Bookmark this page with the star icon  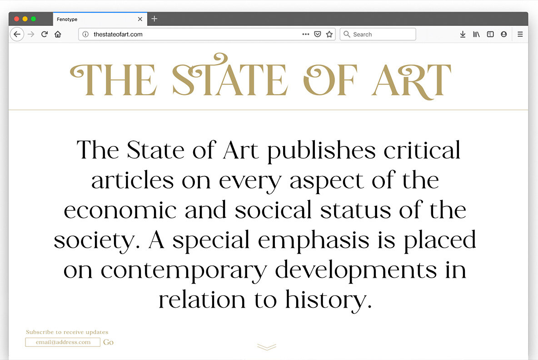329,34
